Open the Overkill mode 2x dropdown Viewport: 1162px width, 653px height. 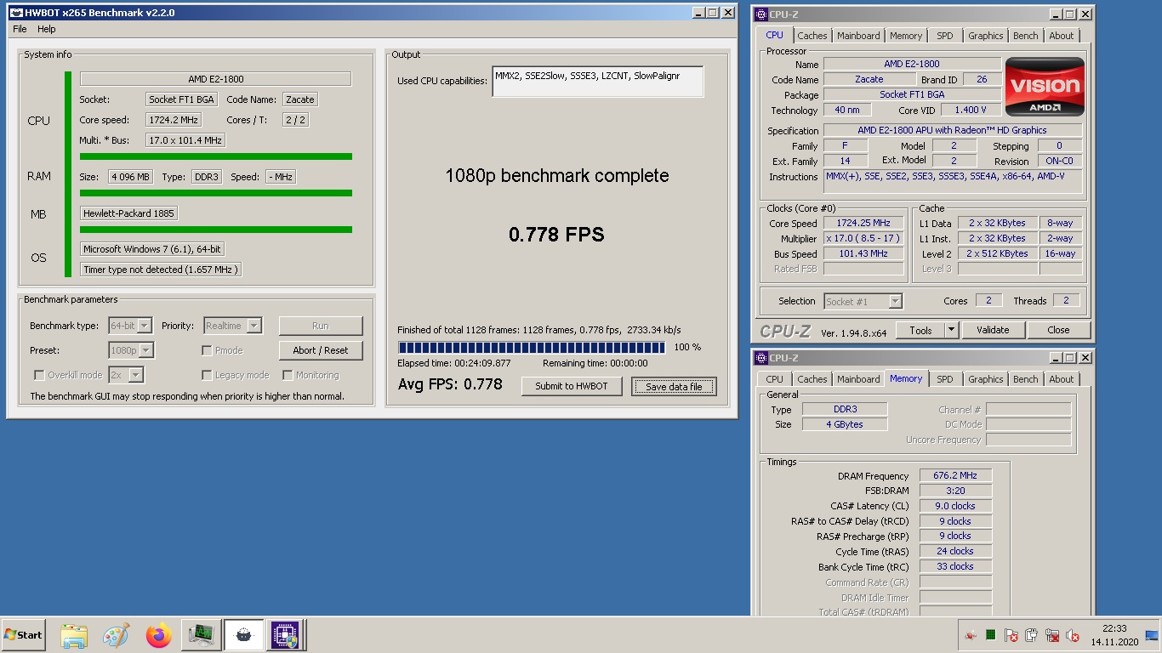click(x=126, y=375)
